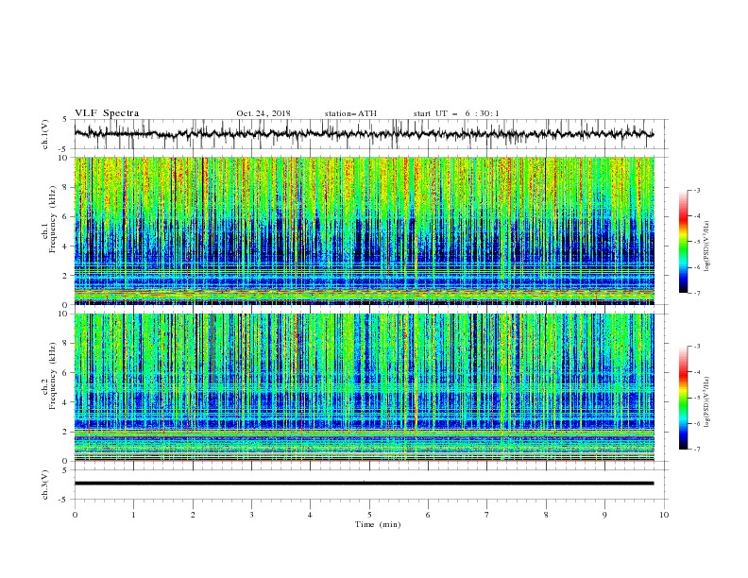Select the "Time (min)" axis title
This screenshot has width=748, height=578.
click(378, 524)
